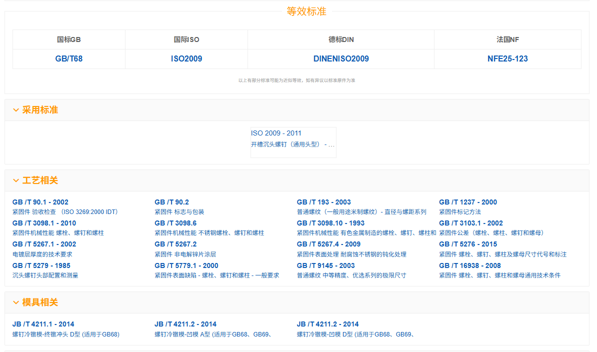
Task: Click GB/T 9145 - 2003 thread limits link
Action: pyautogui.click(x=325, y=265)
